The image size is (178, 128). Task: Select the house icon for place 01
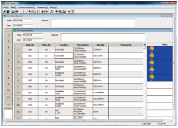click(x=152, y=56)
